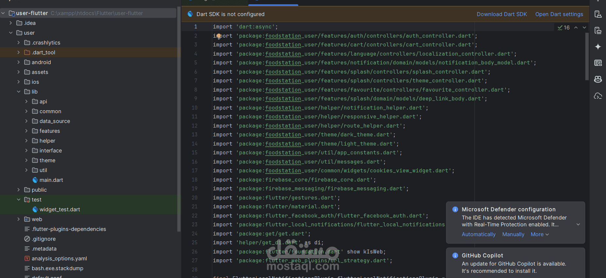Click the Microsoft Defender configuration title
This screenshot has height=278, width=606.
pos(509,209)
